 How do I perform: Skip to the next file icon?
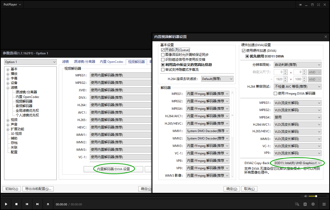(37, 204)
